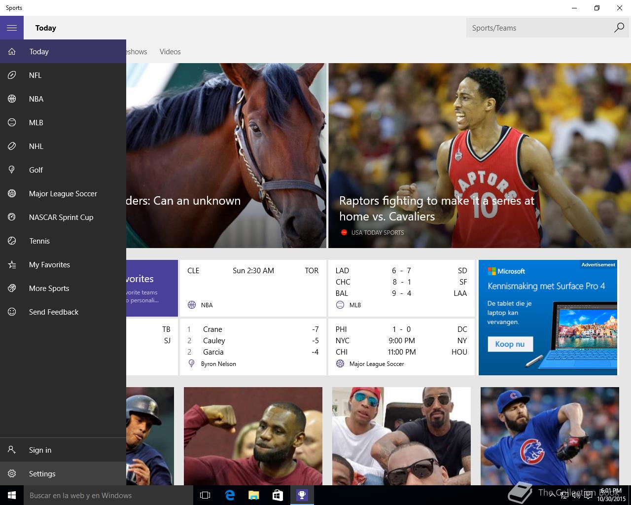
Task: Open the sunglasses group photo article
Action: pyautogui.click(x=401, y=436)
